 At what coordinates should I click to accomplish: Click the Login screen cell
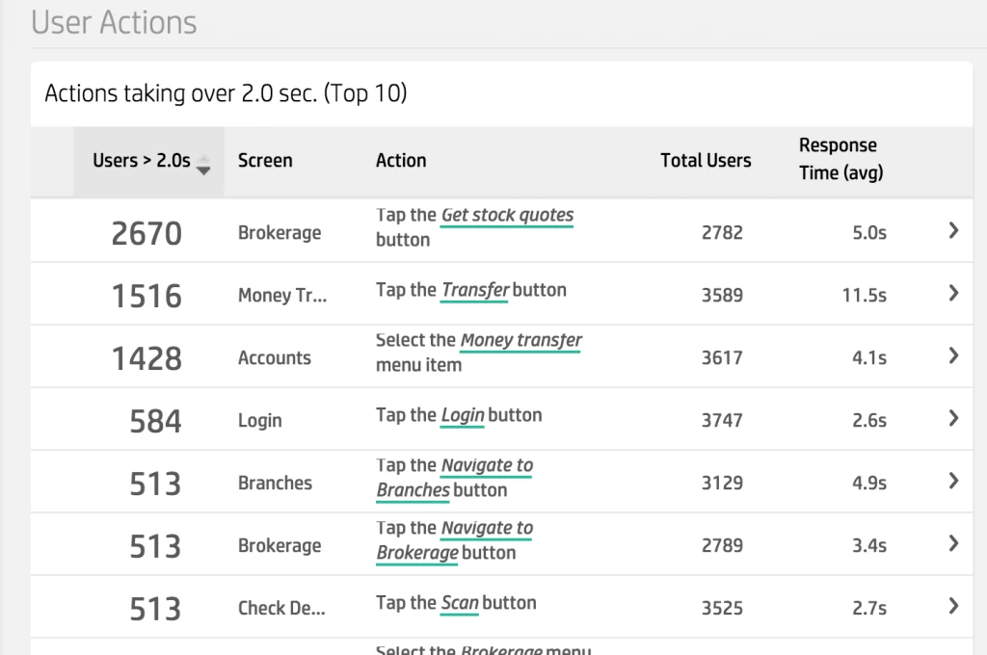[x=260, y=420]
